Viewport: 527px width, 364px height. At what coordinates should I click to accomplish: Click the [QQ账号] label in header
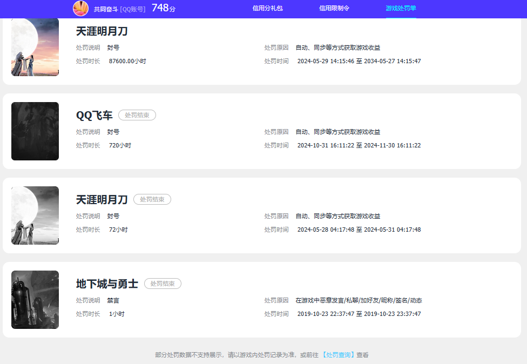click(133, 9)
